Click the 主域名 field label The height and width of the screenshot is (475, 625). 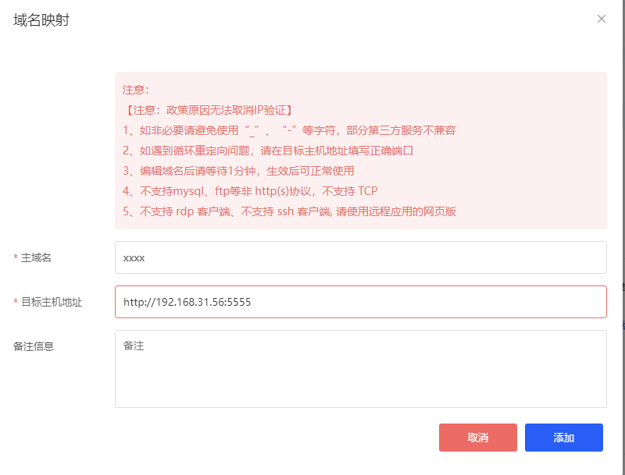[x=36, y=257]
